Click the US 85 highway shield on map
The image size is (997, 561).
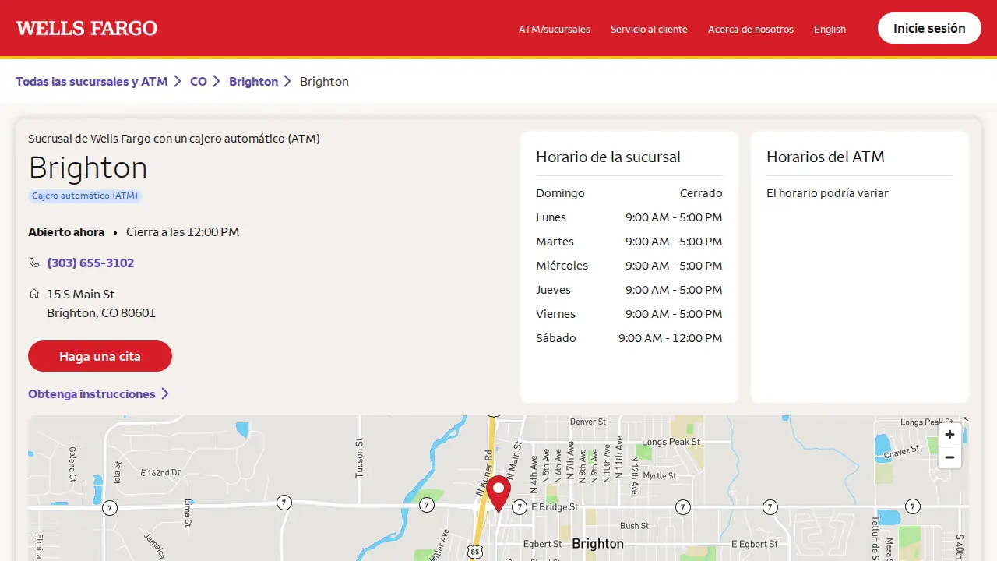point(476,551)
